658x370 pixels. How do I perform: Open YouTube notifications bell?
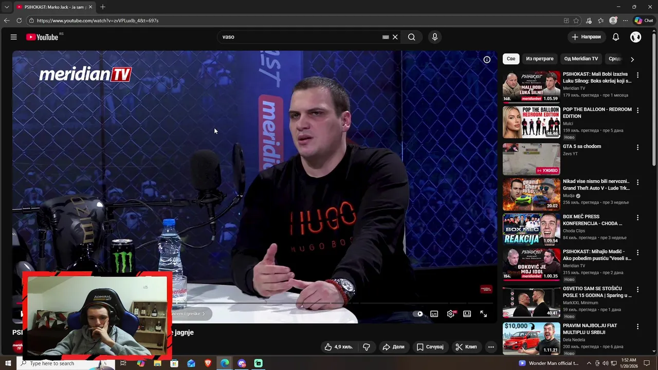(616, 37)
